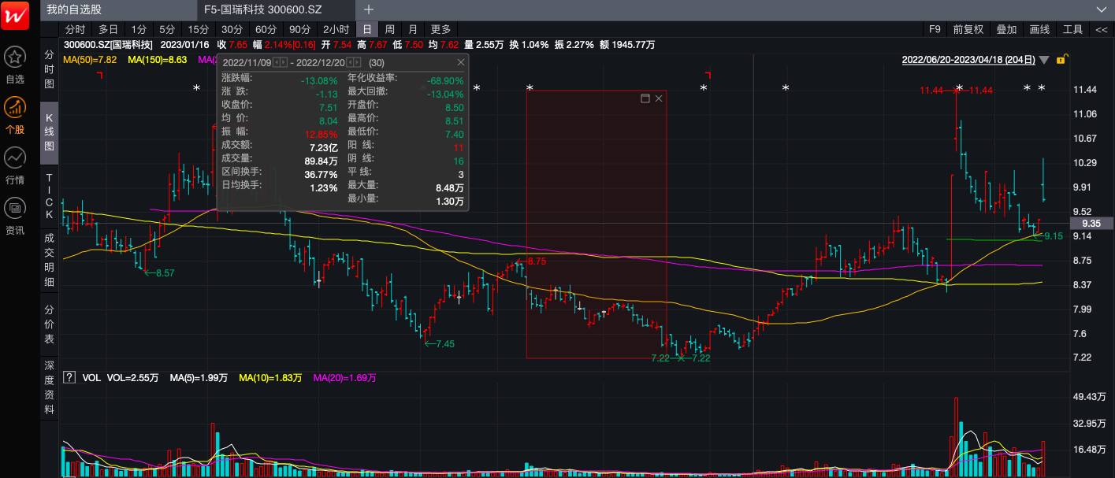Select the 周 weekly period
This screenshot has width=1115, height=478.
click(389, 29)
